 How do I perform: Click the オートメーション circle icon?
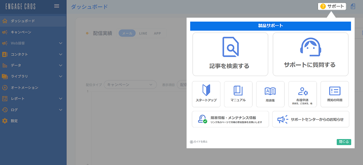[x=4, y=88]
